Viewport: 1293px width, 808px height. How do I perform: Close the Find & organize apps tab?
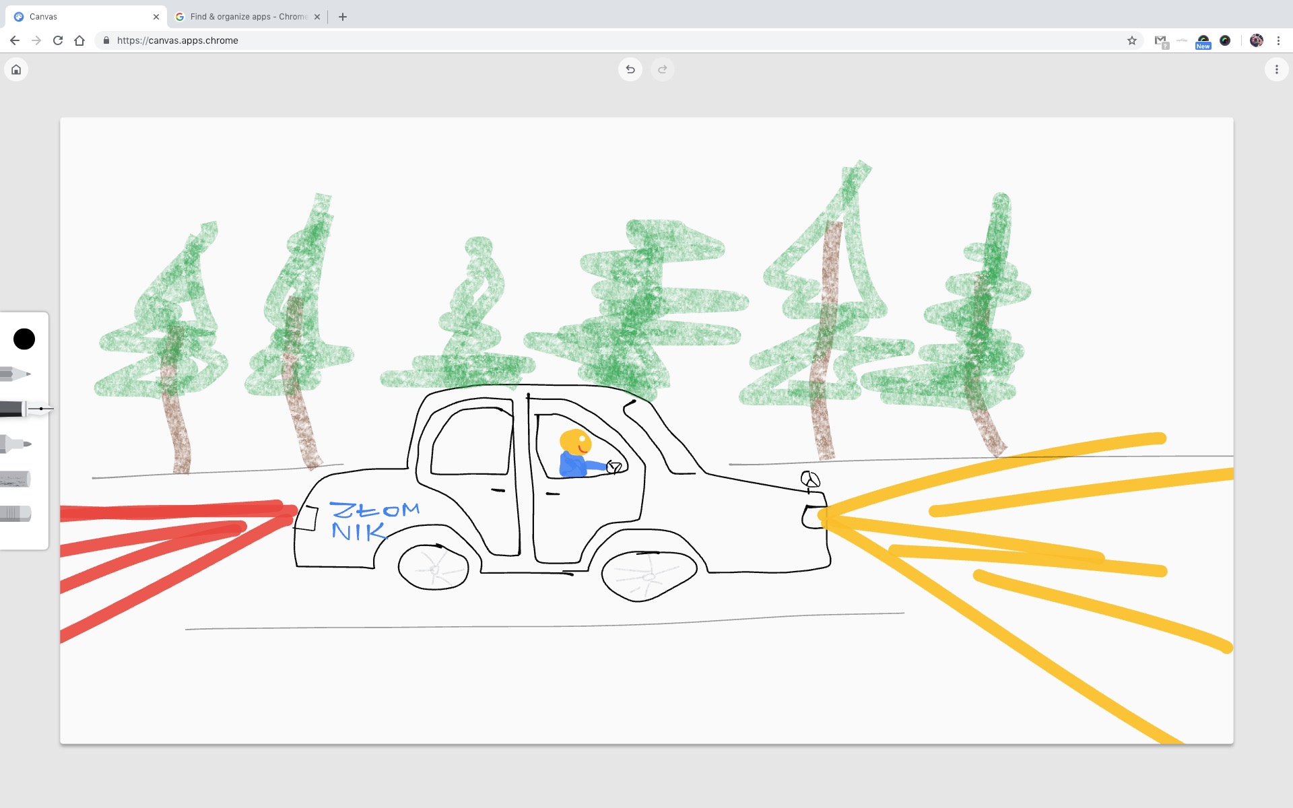[317, 17]
